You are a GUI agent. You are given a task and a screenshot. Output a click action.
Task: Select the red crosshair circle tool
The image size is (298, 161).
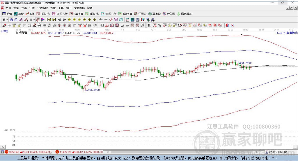click(x=59, y=26)
